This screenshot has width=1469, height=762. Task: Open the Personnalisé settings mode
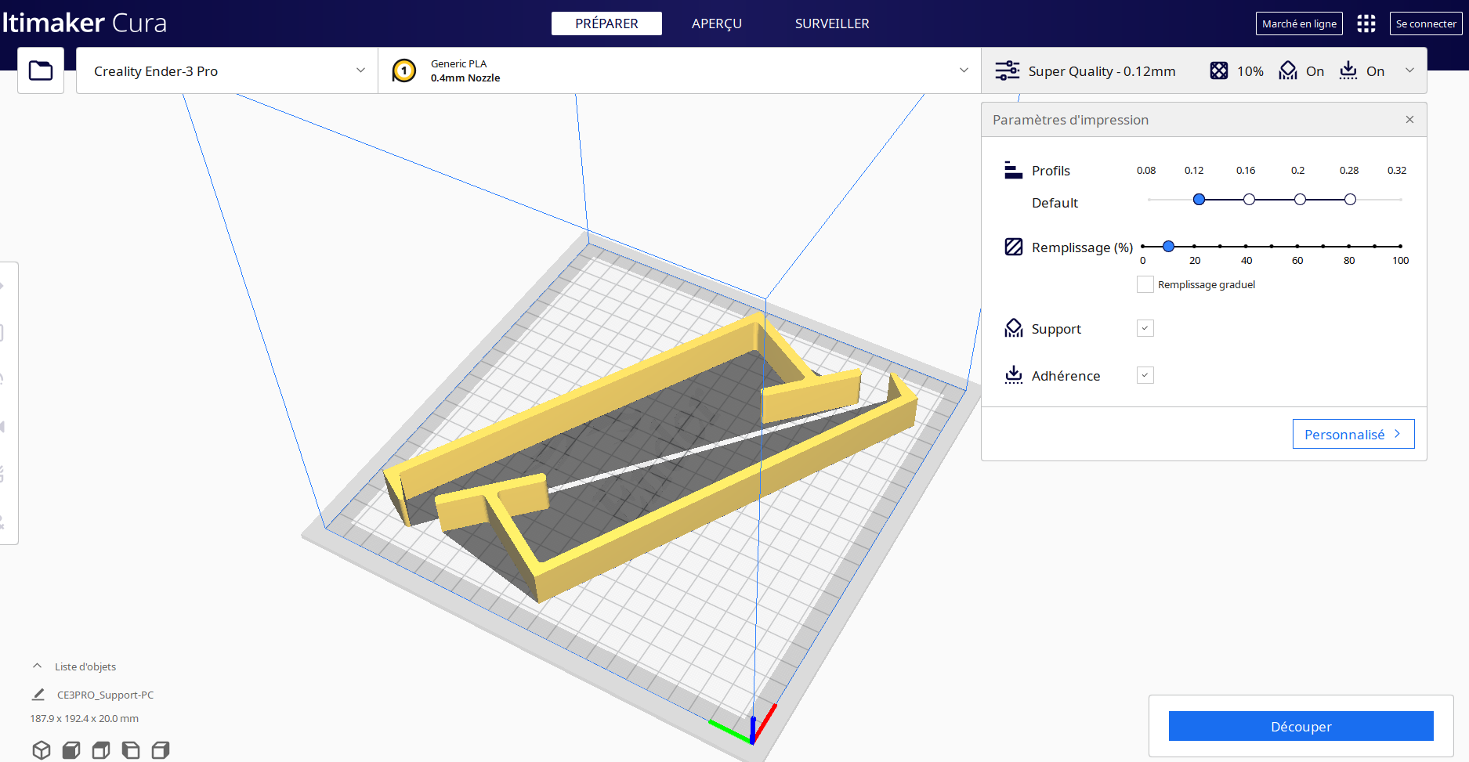coord(1353,434)
